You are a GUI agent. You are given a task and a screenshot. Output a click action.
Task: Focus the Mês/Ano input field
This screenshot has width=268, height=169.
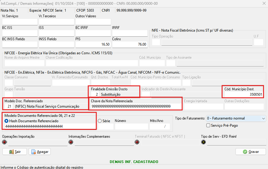[x=160, y=126]
